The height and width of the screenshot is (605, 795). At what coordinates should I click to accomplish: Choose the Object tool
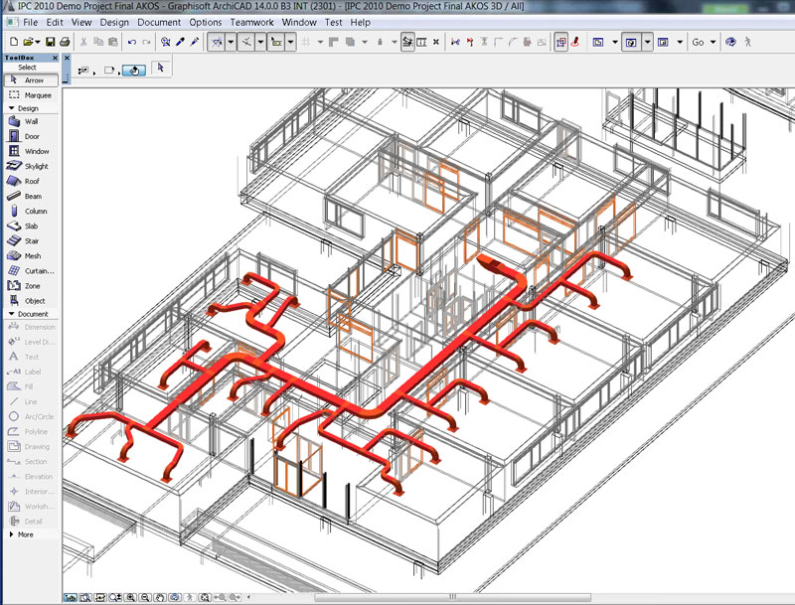pyautogui.click(x=31, y=300)
